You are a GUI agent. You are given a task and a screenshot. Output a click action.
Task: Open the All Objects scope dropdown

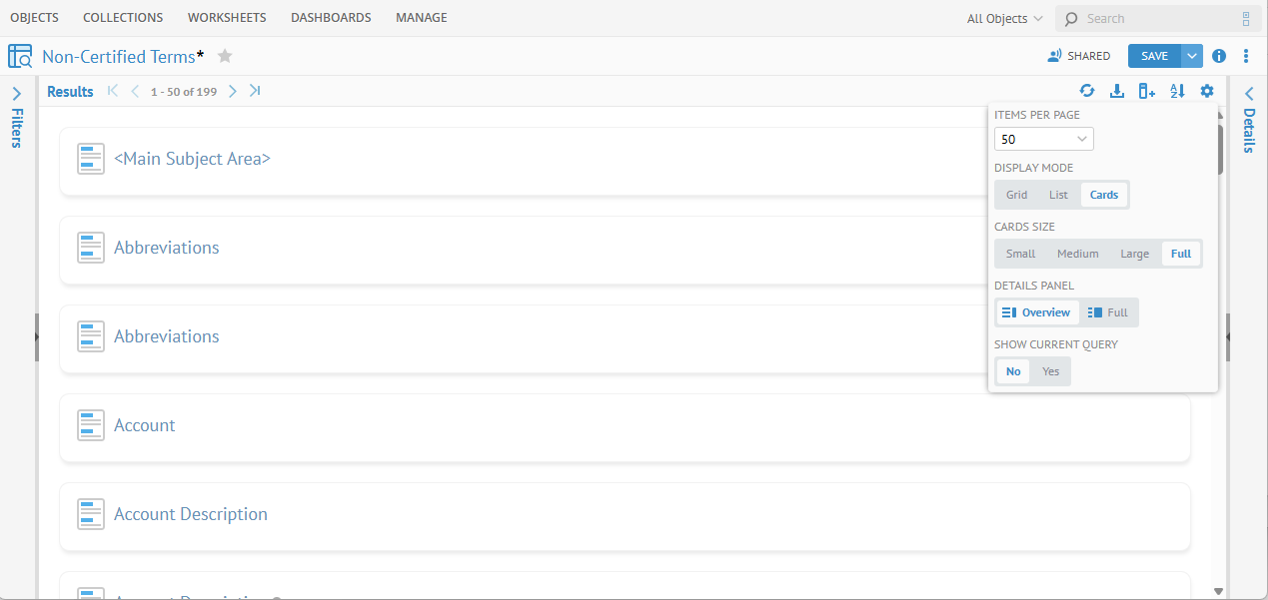[x=1004, y=18]
